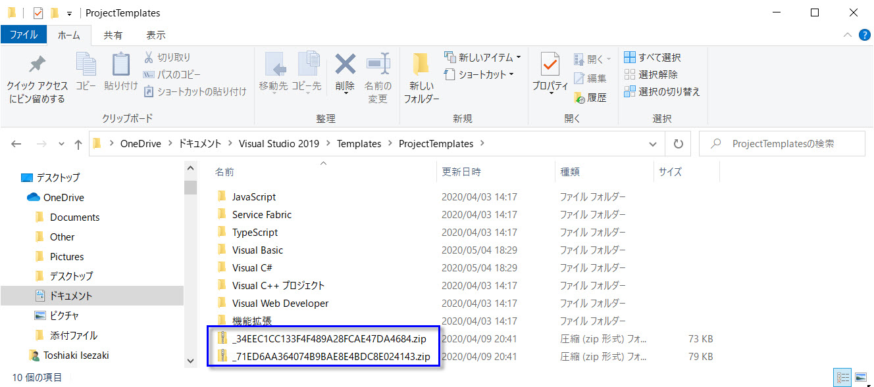Image resolution: width=874 pixels, height=387 pixels.
Task: Sort by Size (サイズ) column header
Action: (x=671, y=172)
